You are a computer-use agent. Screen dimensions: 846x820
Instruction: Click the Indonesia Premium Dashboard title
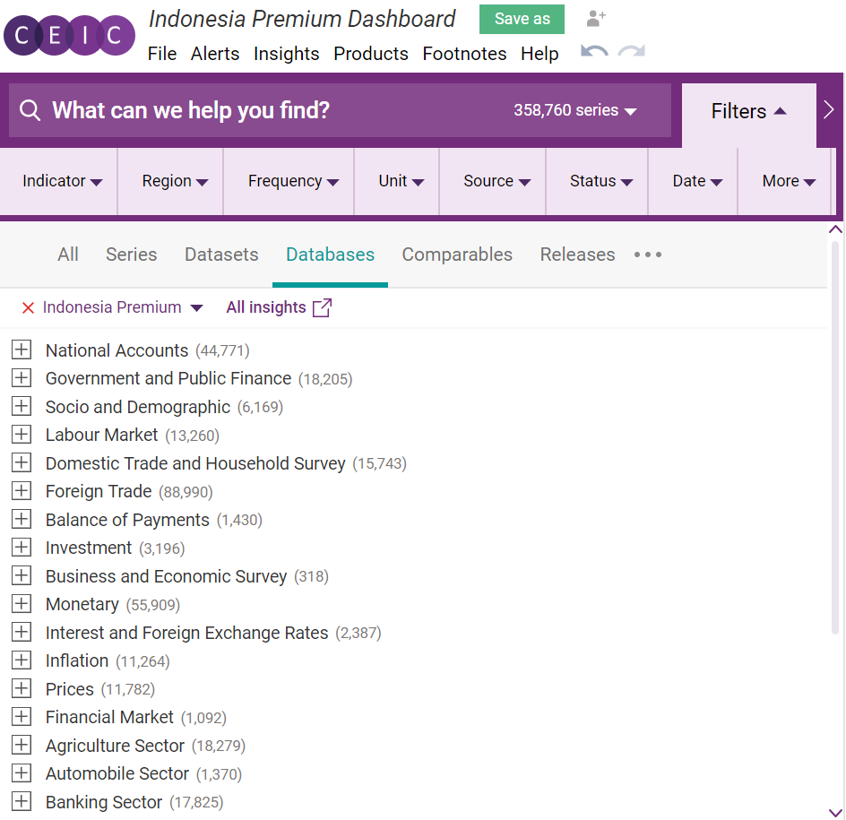pyautogui.click(x=302, y=19)
